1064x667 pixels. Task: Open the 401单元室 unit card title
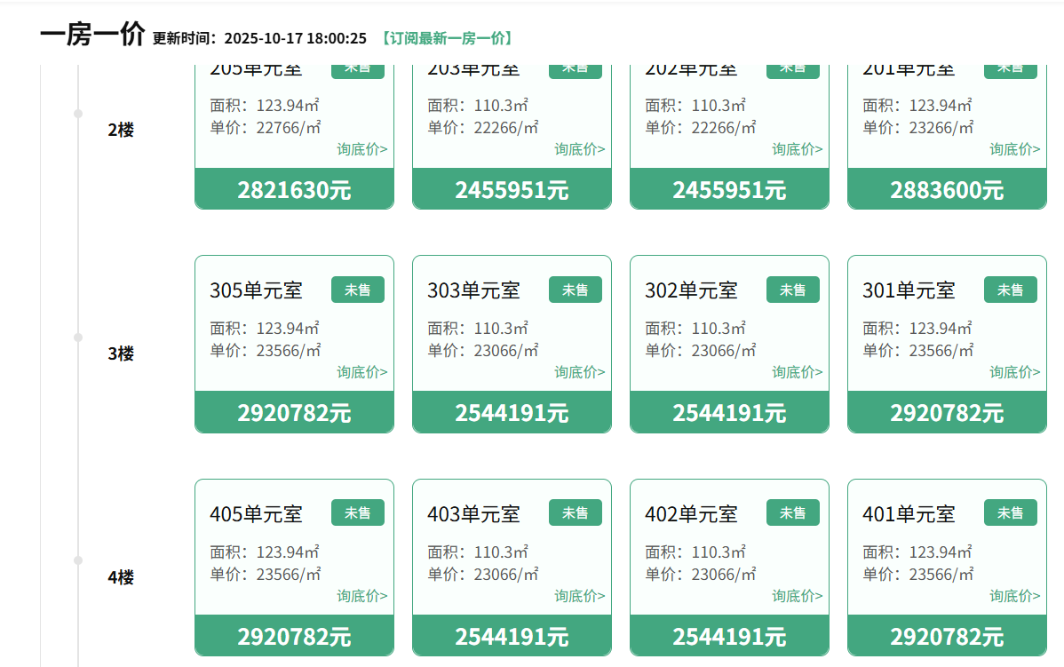coord(909,513)
